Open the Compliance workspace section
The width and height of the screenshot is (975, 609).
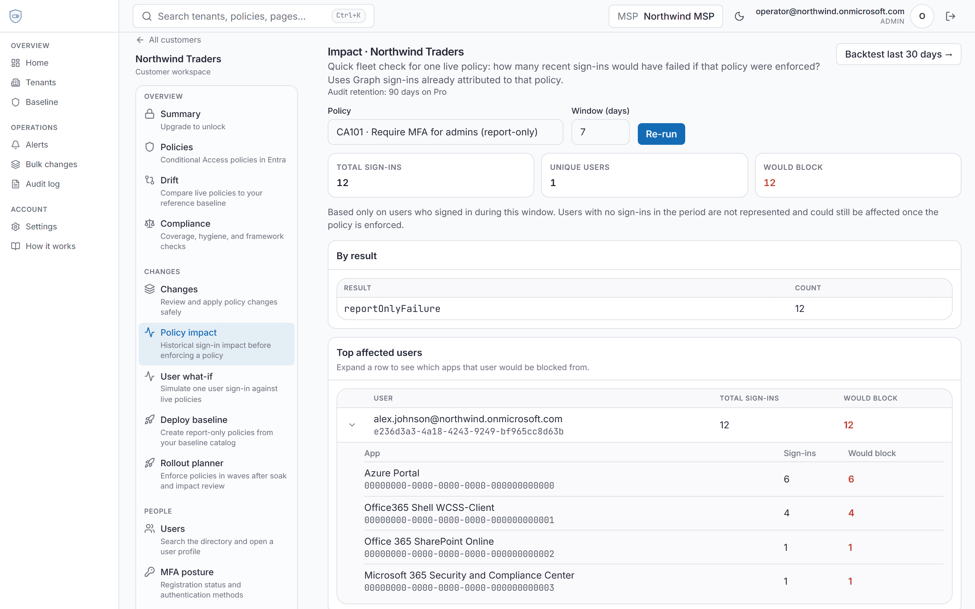216,234
